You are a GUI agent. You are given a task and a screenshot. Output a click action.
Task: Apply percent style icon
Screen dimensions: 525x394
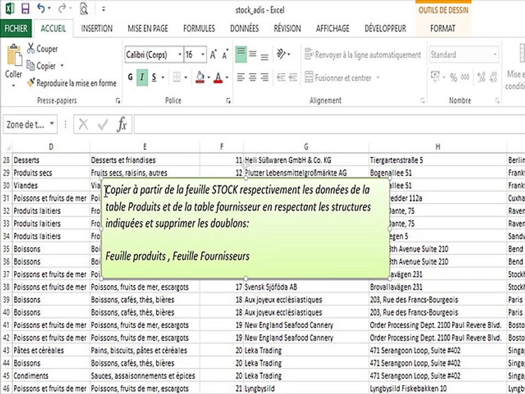coord(453,77)
